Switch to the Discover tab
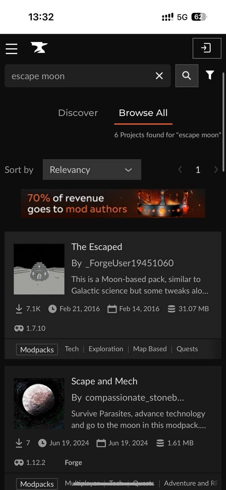226x490 pixels. pos(78,113)
